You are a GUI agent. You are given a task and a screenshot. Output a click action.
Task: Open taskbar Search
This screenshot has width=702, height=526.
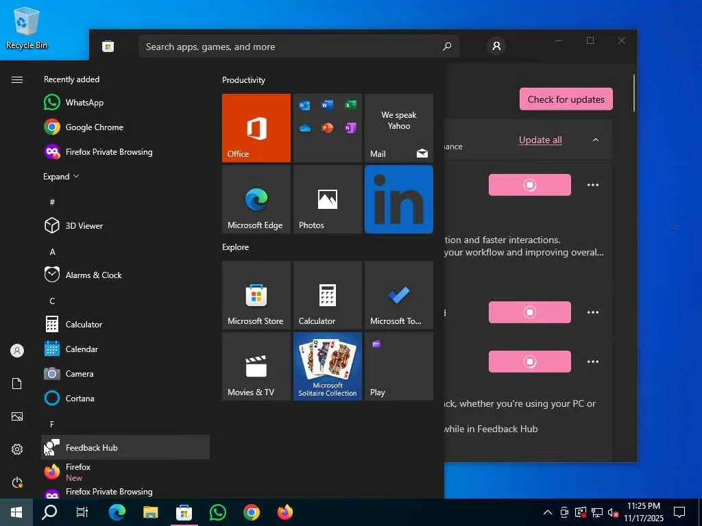pos(49,512)
